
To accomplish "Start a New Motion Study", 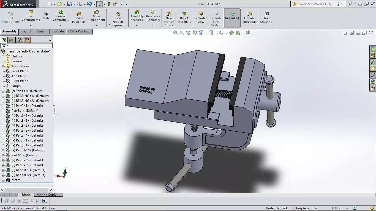I will [169, 19].
